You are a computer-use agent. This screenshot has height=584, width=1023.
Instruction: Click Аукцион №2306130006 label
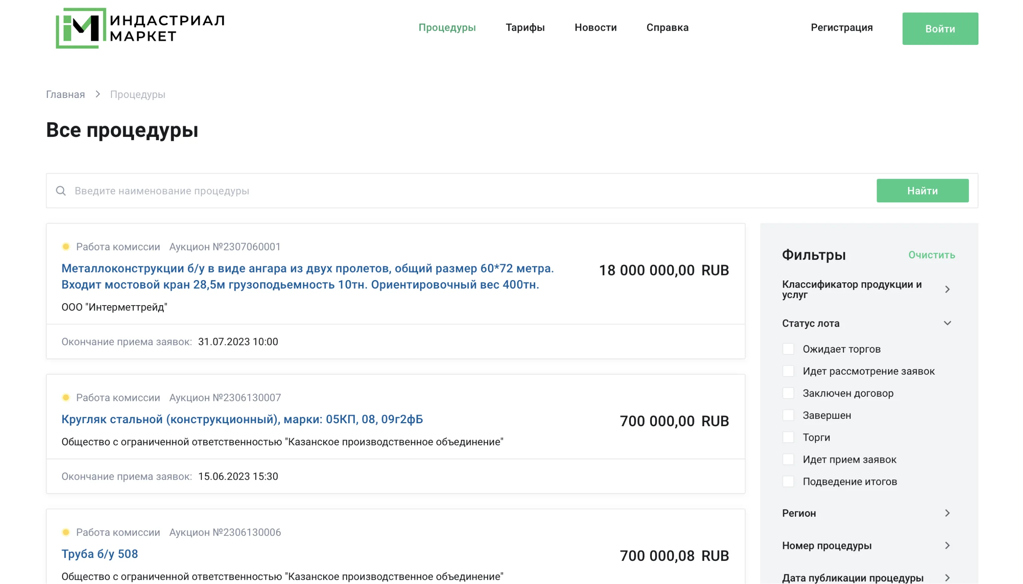(x=225, y=532)
